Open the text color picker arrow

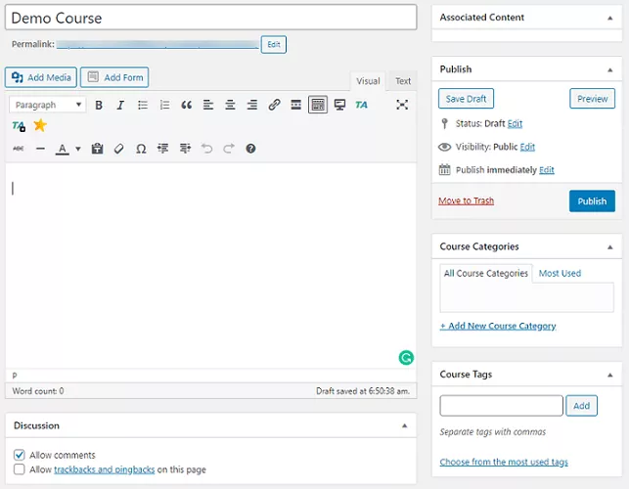76,149
